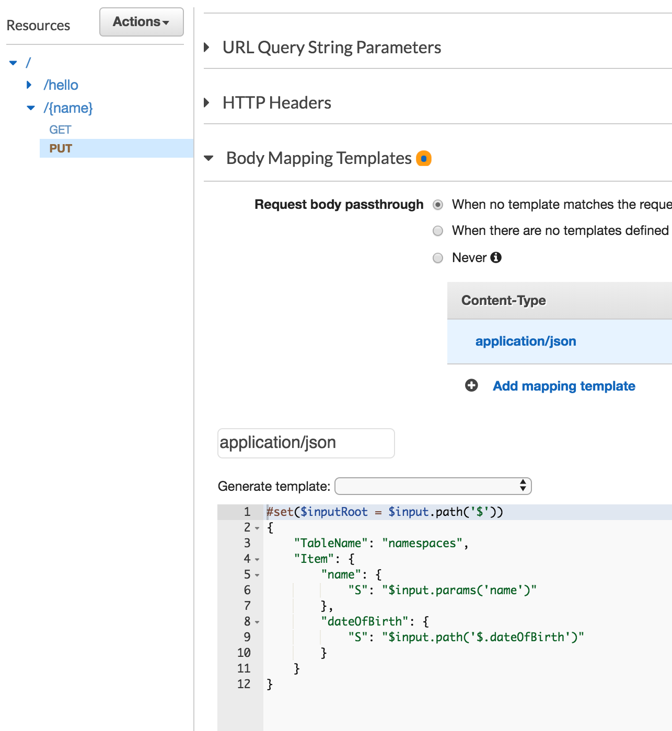Click the orange status dot on Body Mapping Templates
The image size is (672, 731).
(424, 158)
